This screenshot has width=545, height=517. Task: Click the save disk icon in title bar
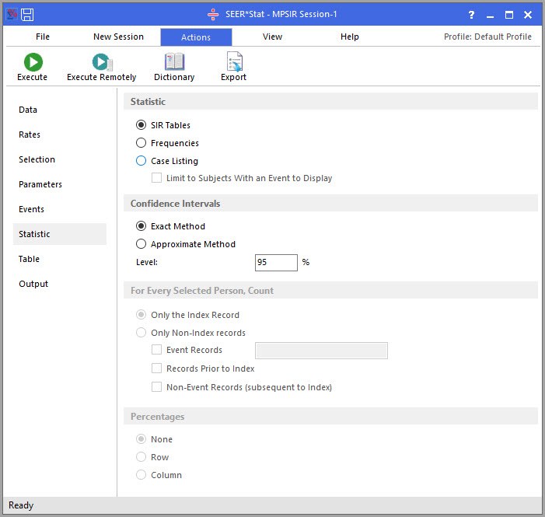coord(27,15)
